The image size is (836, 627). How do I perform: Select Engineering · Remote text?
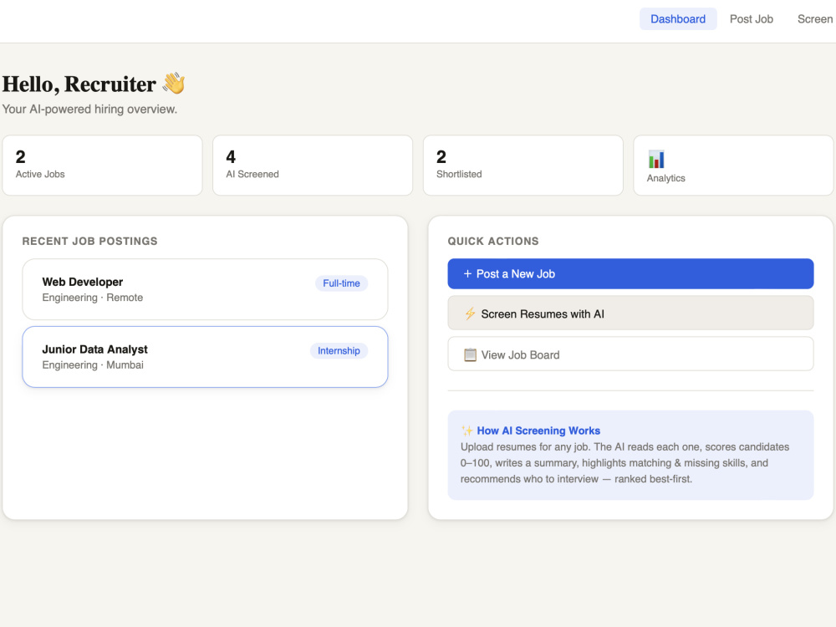[93, 298]
